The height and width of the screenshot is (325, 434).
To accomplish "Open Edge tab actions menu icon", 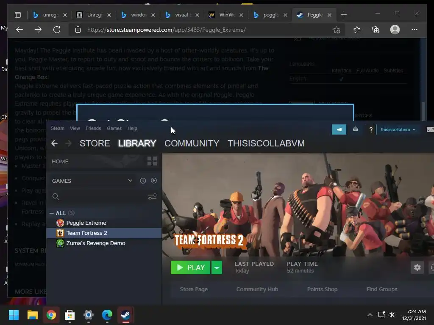I will [x=18, y=15].
